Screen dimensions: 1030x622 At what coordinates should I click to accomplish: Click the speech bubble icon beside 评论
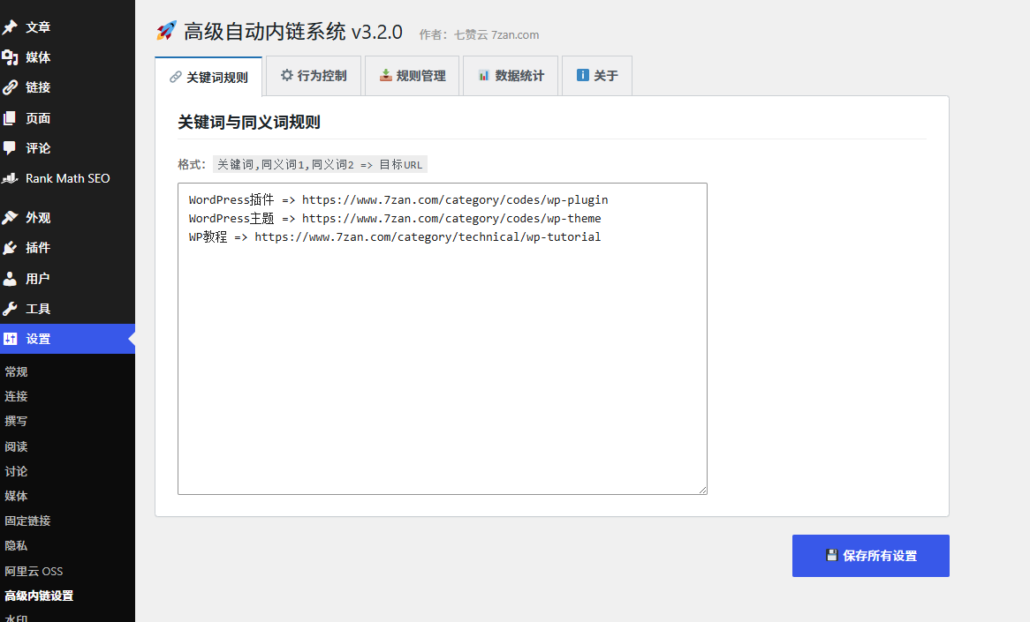click(x=10, y=148)
